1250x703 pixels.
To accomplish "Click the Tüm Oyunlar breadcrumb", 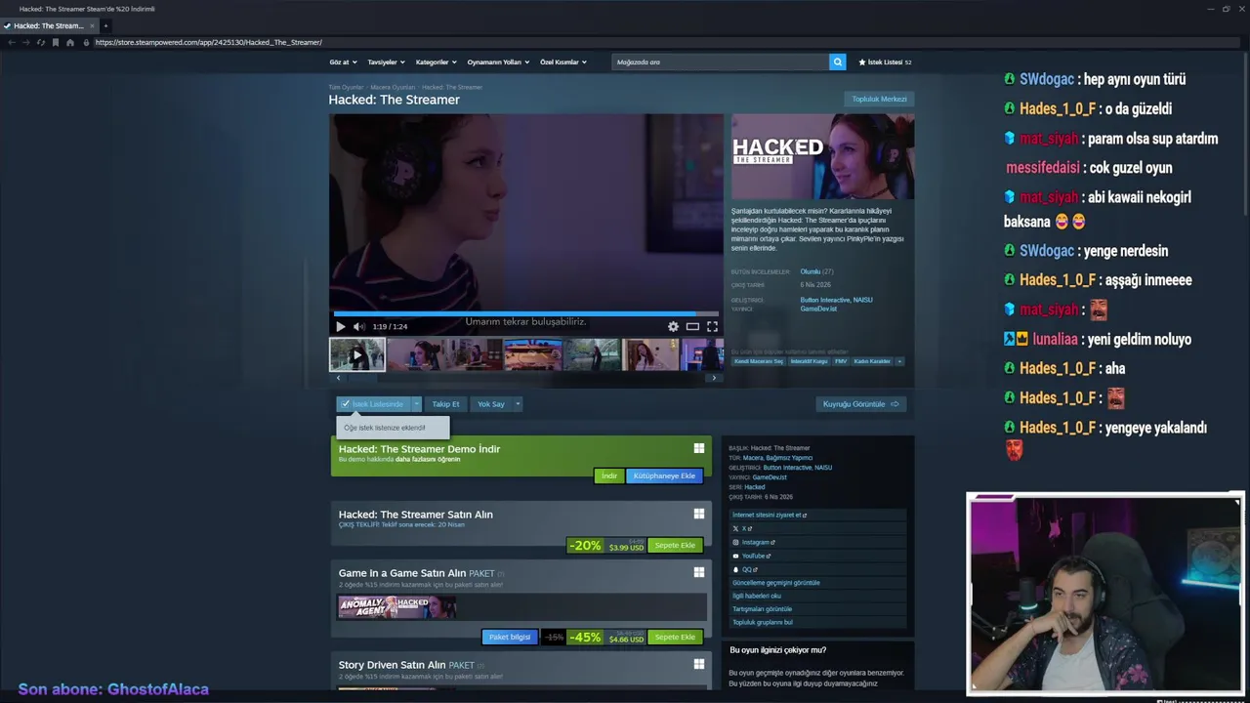I will click(x=346, y=87).
